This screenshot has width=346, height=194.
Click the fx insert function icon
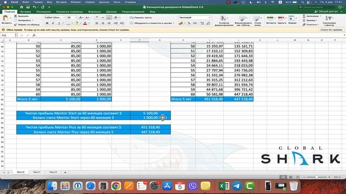(34, 35)
